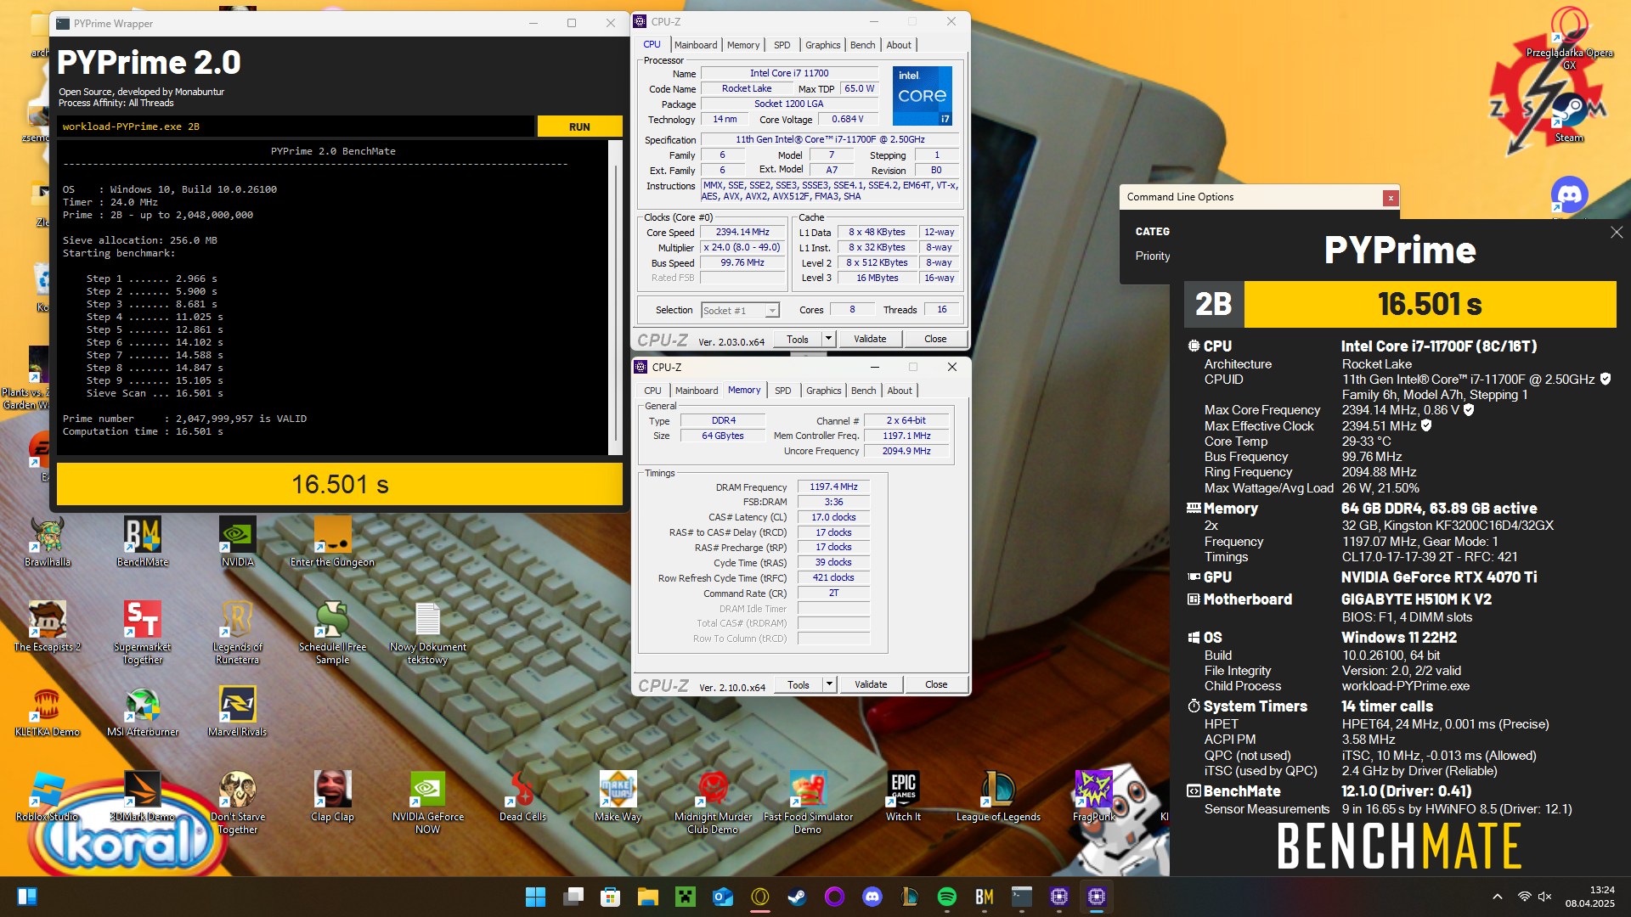Show hidden system tray icons

tap(1498, 897)
